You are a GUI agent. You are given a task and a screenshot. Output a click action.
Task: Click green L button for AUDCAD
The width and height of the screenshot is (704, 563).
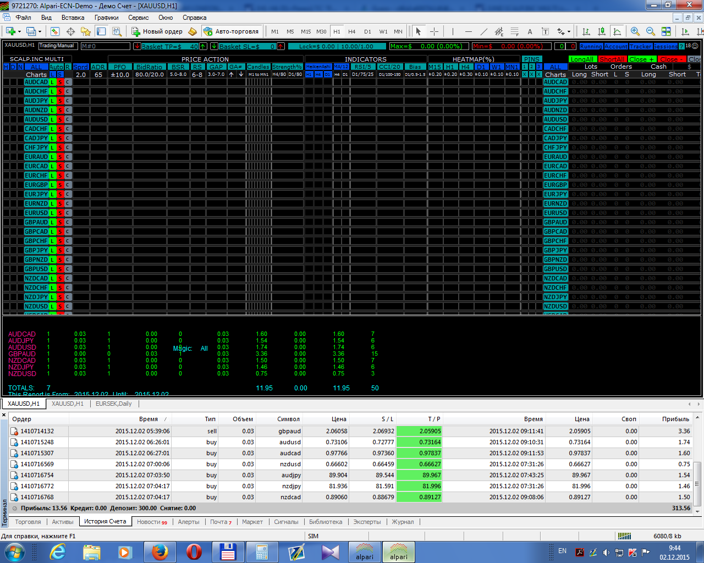53,82
